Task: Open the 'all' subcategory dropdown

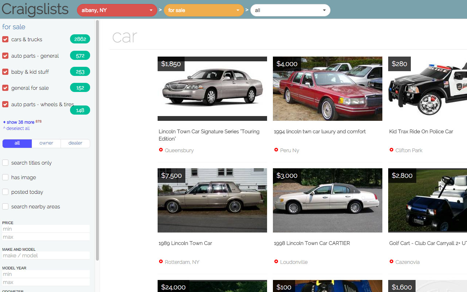Action: (290, 10)
